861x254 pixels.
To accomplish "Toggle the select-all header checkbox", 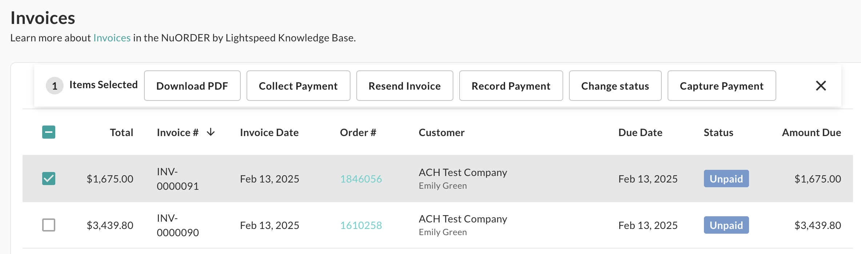I will click(x=49, y=132).
